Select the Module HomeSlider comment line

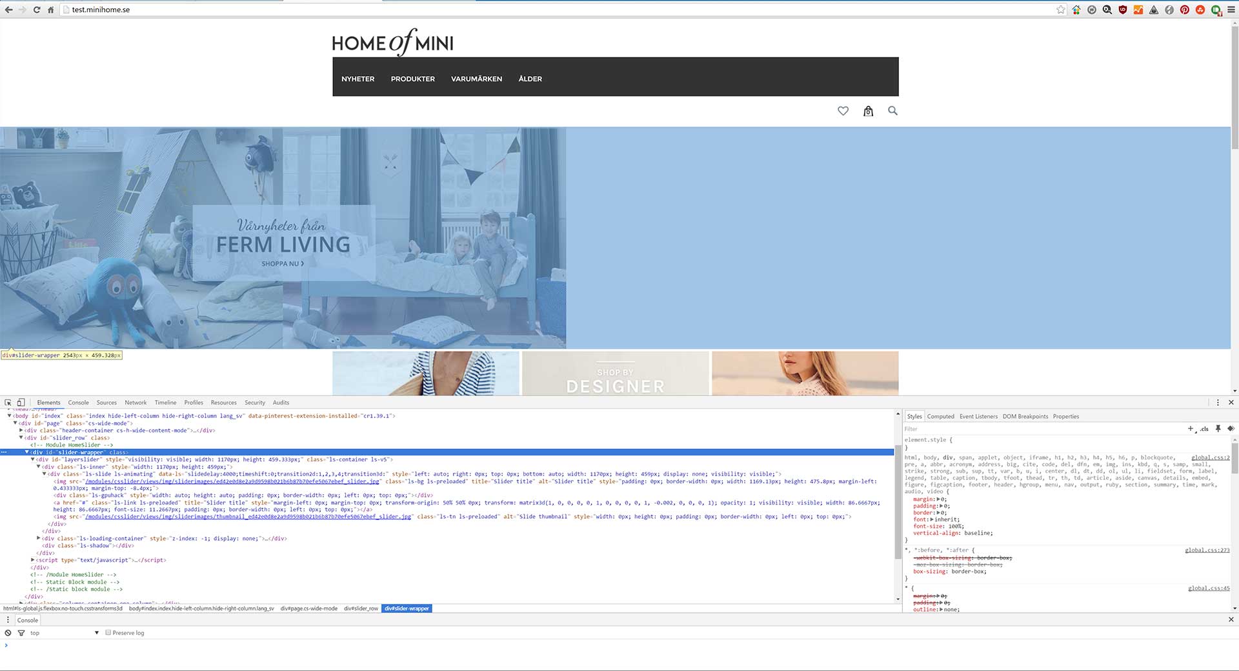pos(71,445)
